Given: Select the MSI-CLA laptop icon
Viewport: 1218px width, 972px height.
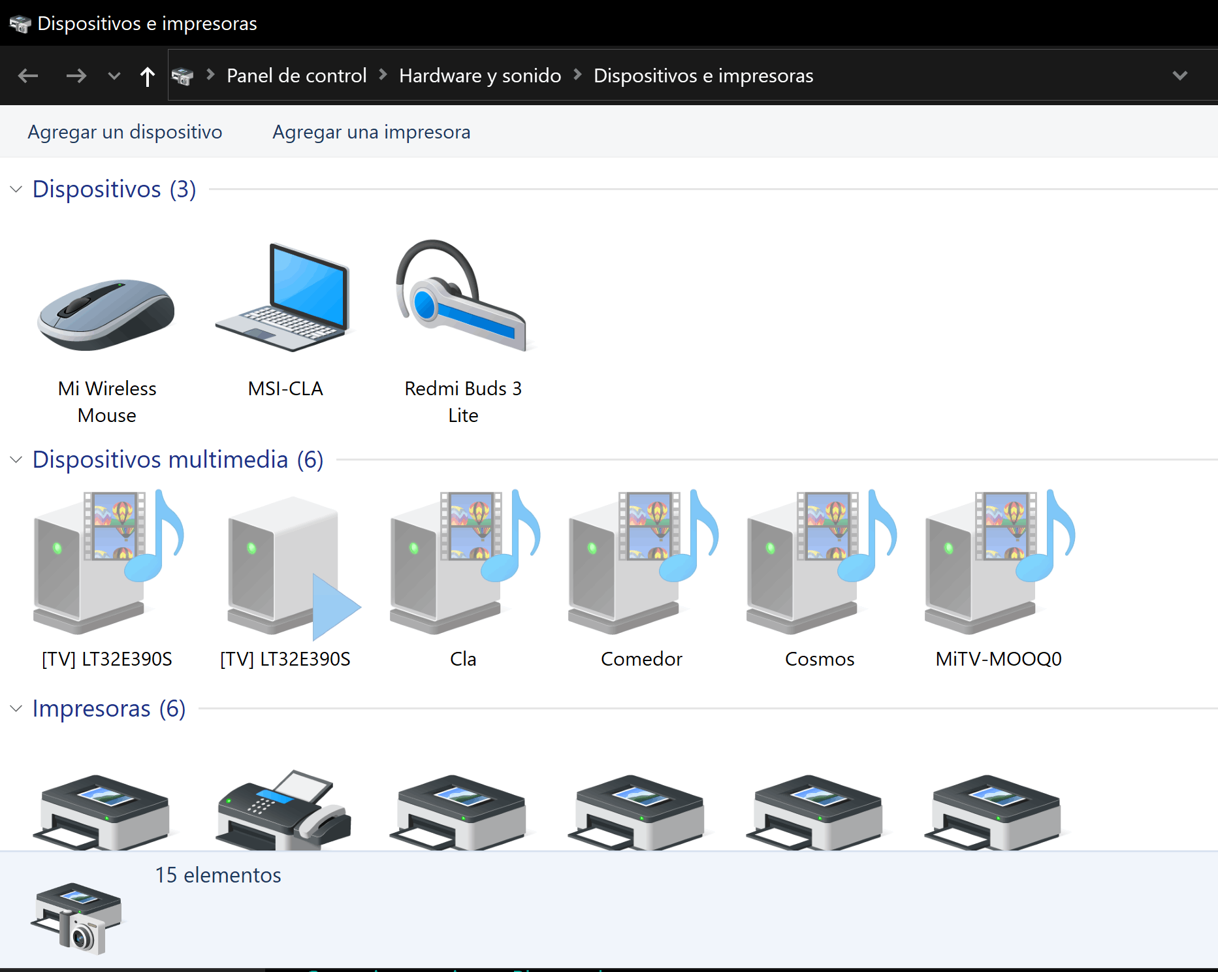Looking at the screenshot, I should tap(283, 297).
